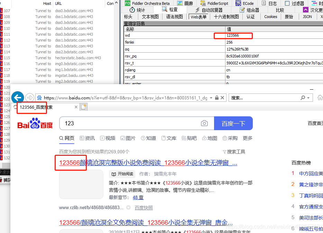Select the 采购 tab
Viewport: 323px width, 233px height.
pyautogui.click(x=230, y=138)
